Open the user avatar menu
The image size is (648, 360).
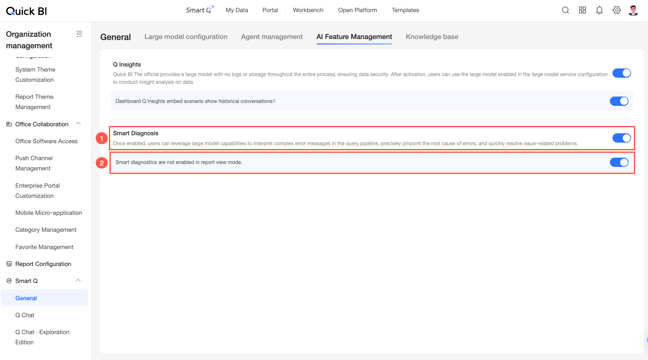[633, 10]
